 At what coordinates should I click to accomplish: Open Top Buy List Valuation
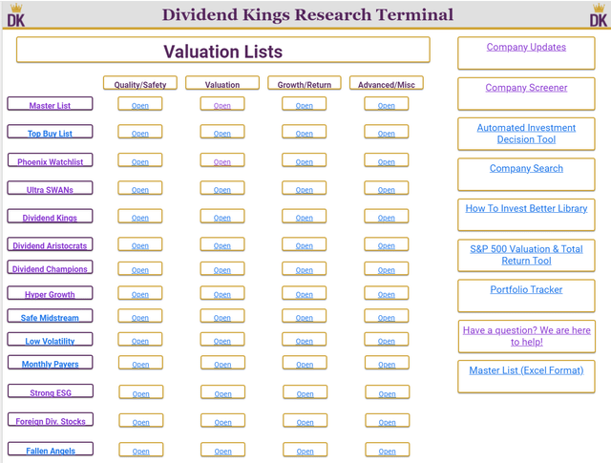pyautogui.click(x=222, y=132)
